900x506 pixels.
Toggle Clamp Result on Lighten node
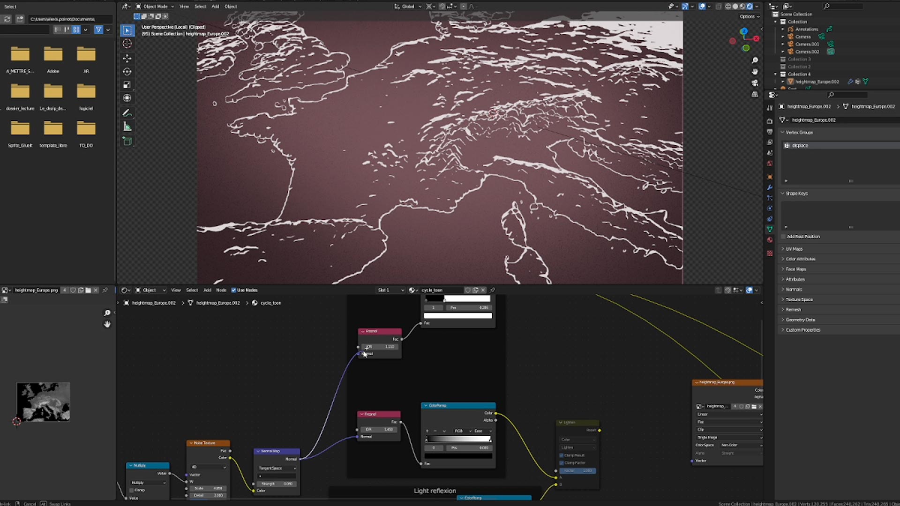(562, 455)
